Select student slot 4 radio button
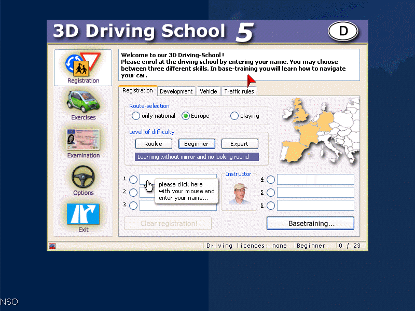Viewport: 415px width, 311px height. coord(270,180)
